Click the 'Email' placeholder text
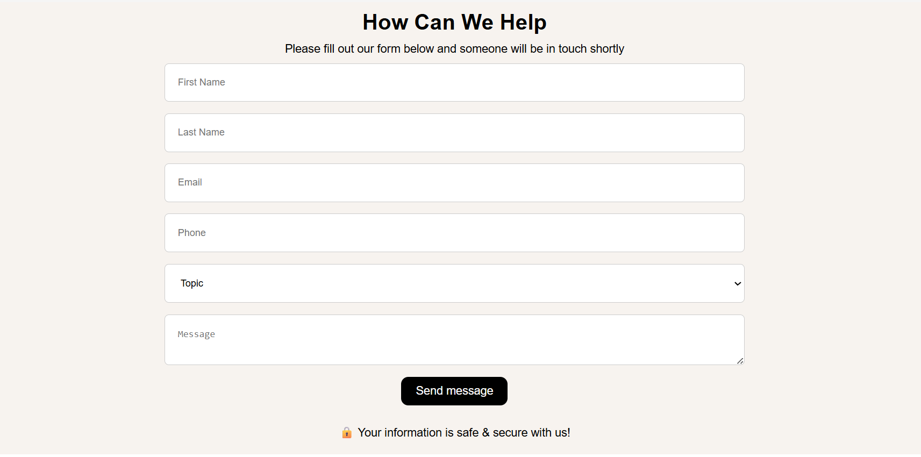Screen dimensions: 921x457 click(190, 182)
